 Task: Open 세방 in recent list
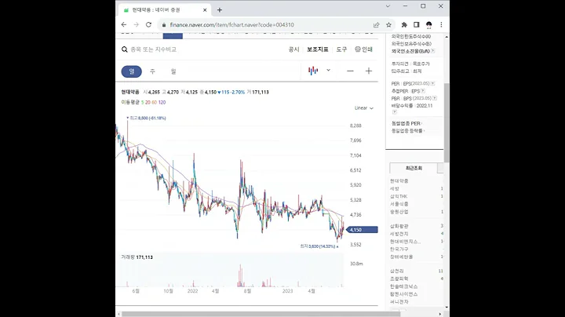(x=395, y=189)
